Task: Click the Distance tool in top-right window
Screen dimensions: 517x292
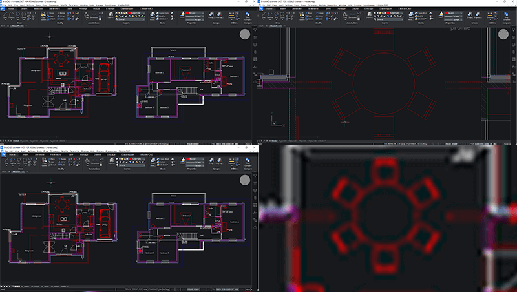Action: [490, 15]
